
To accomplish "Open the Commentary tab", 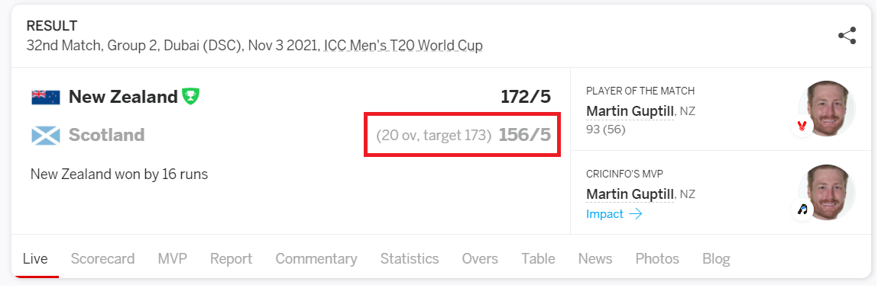I will (x=316, y=259).
